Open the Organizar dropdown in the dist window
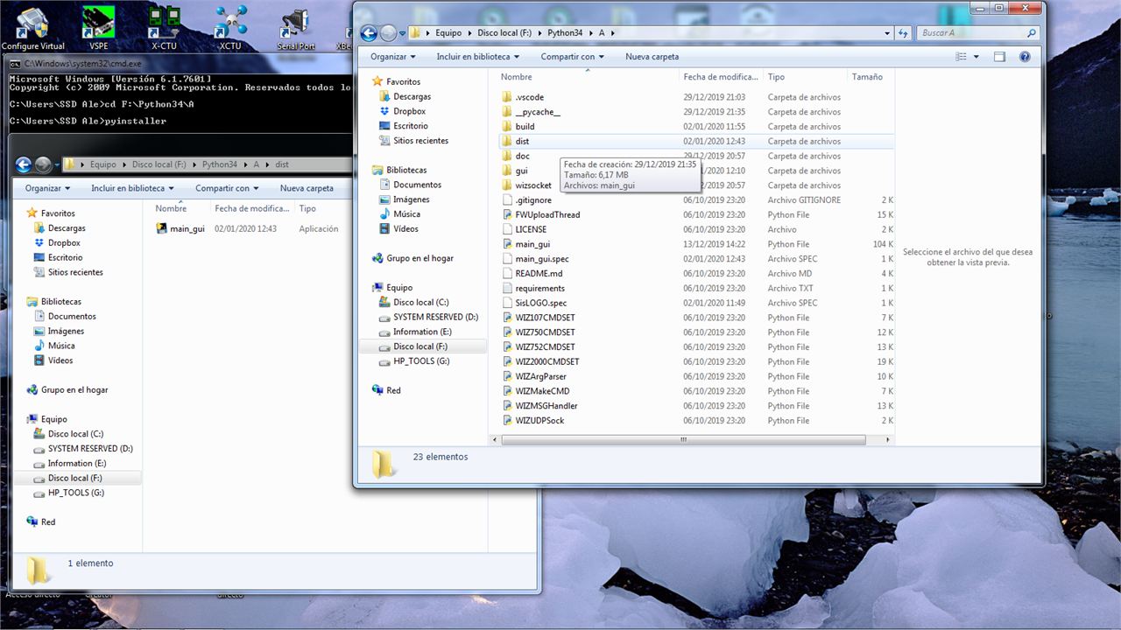 coord(48,188)
